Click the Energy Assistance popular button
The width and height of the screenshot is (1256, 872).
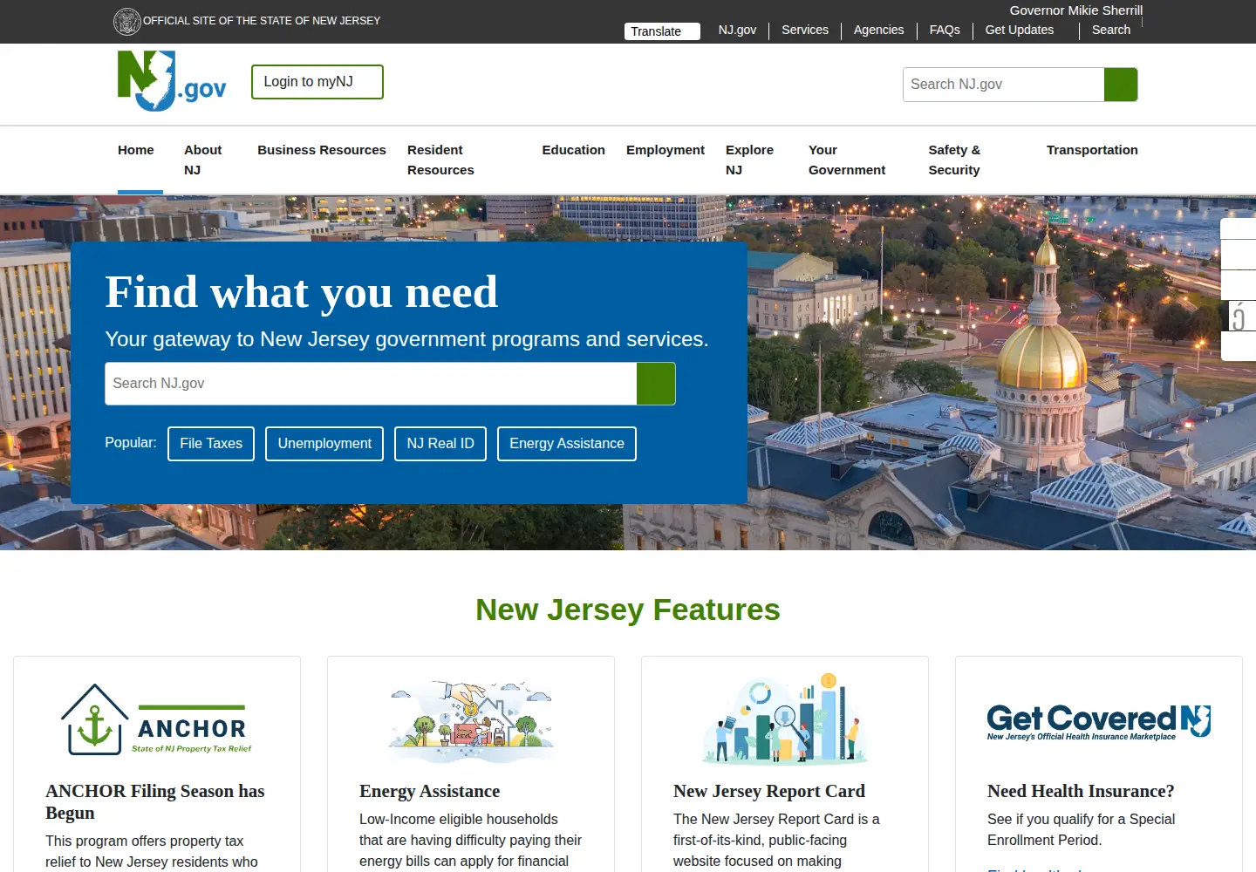pos(567,444)
